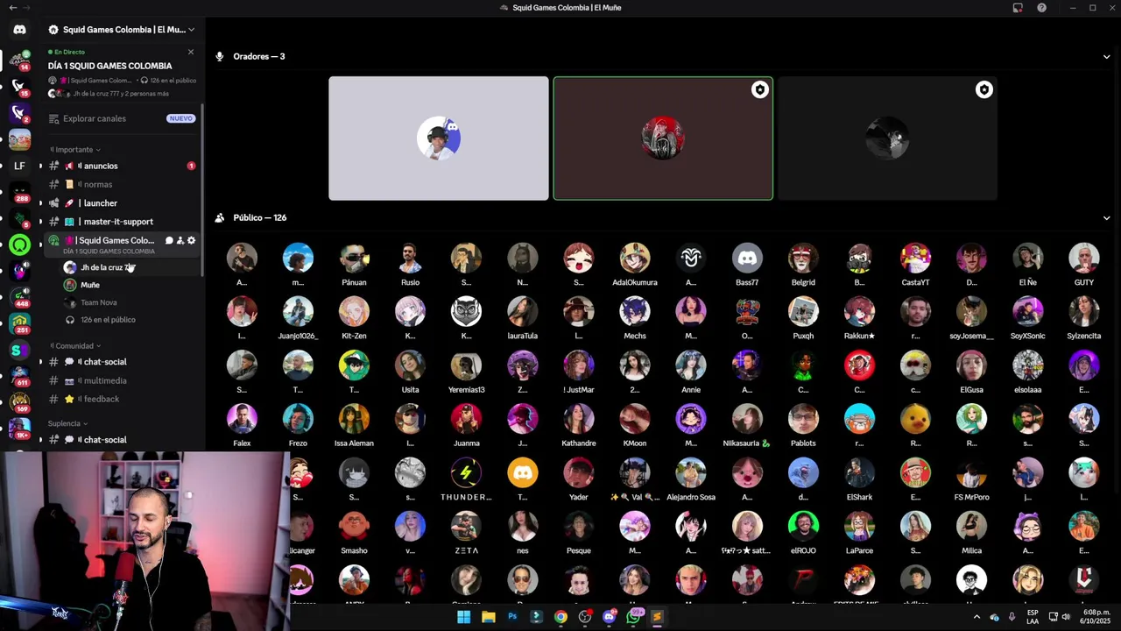Image resolution: width=1121 pixels, height=631 pixels.
Task: Open chat-social under Comunidad
Action: [122, 362]
